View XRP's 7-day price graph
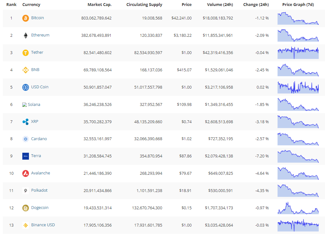 [298, 122]
